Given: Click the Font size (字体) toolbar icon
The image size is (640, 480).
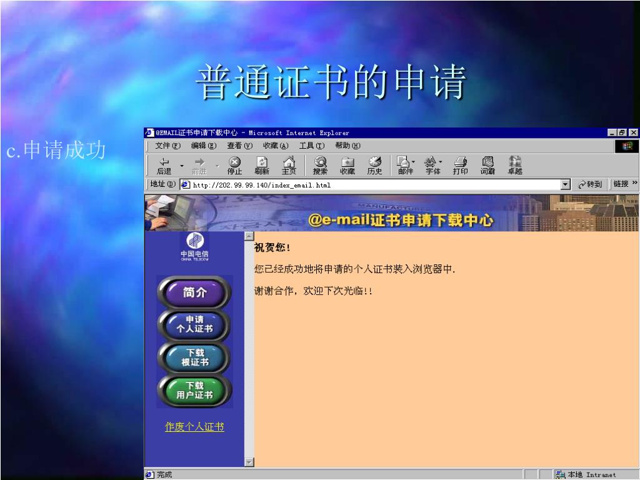Looking at the screenshot, I should coord(431,166).
